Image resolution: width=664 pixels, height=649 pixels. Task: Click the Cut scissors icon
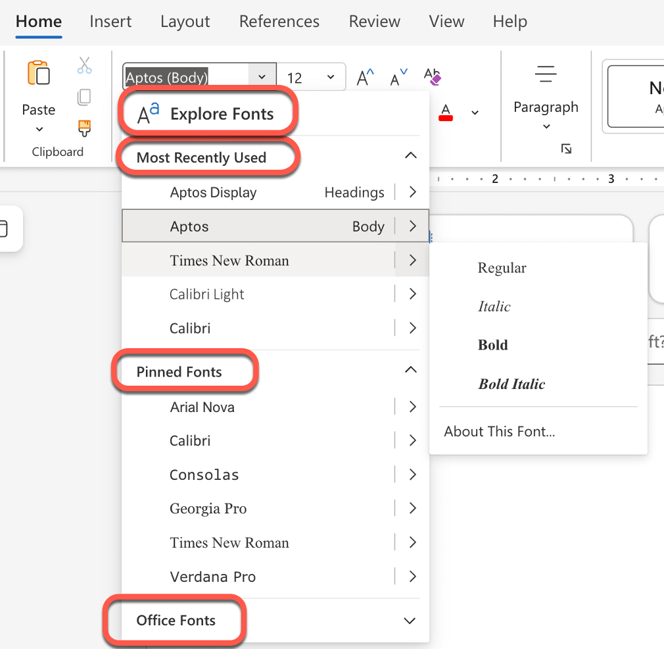coord(84,65)
